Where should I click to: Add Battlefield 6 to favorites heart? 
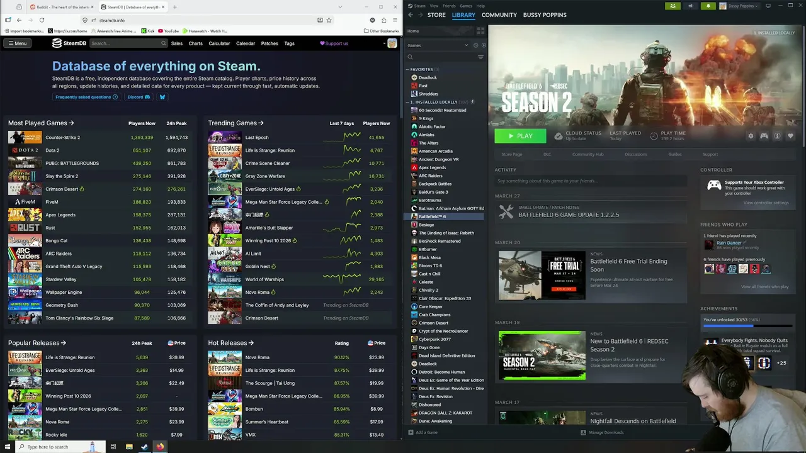tap(790, 136)
